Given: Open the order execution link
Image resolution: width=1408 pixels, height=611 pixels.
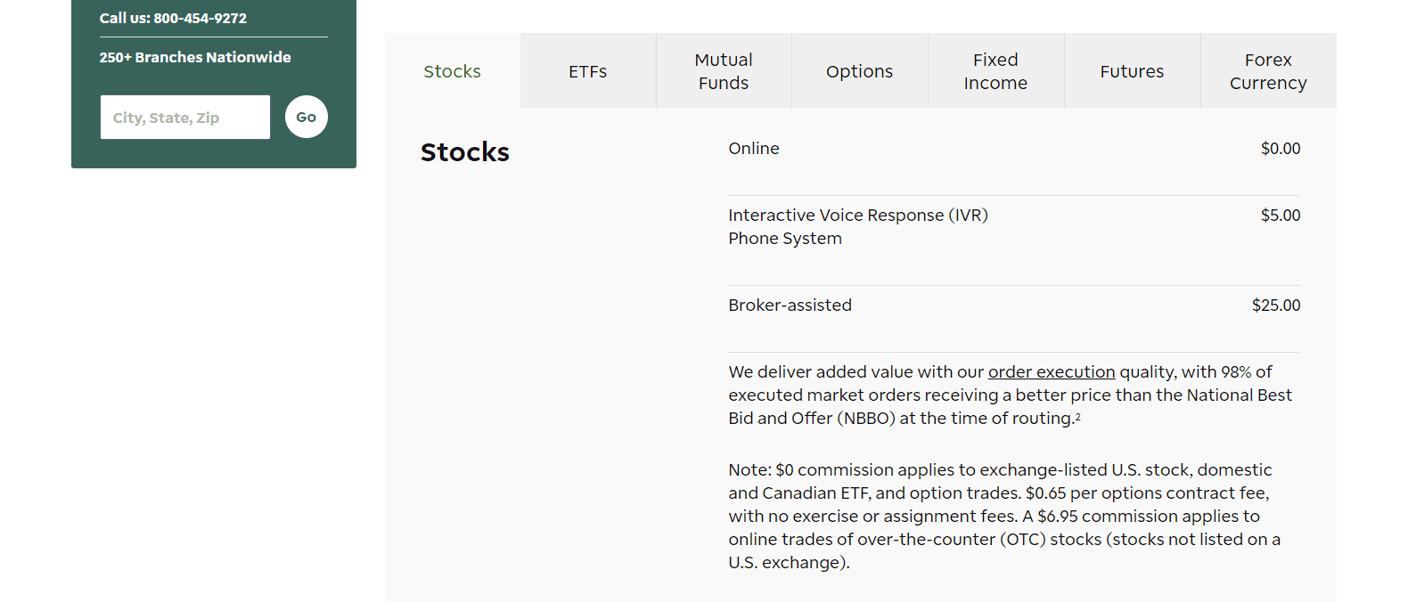Looking at the screenshot, I should tap(1052, 371).
